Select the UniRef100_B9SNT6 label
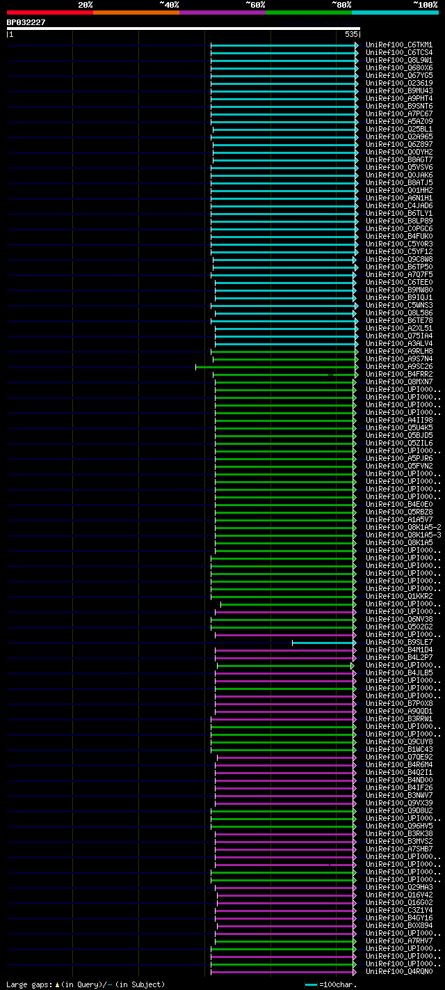The image size is (445, 990). point(399,106)
